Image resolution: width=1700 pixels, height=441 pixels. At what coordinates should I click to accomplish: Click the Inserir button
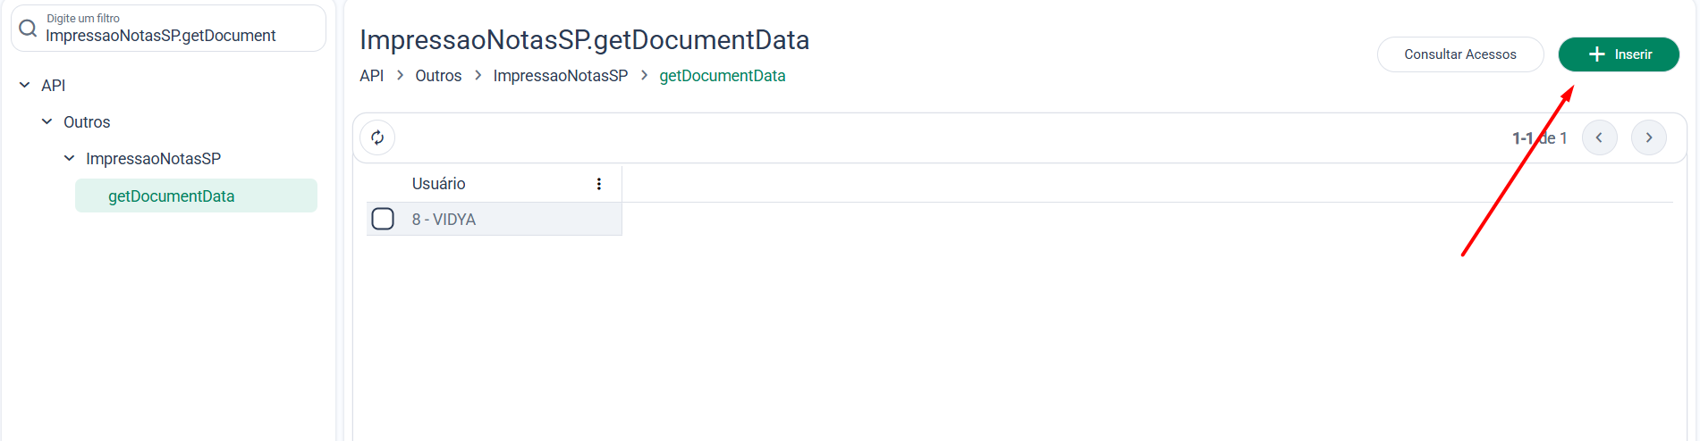pyautogui.click(x=1619, y=54)
